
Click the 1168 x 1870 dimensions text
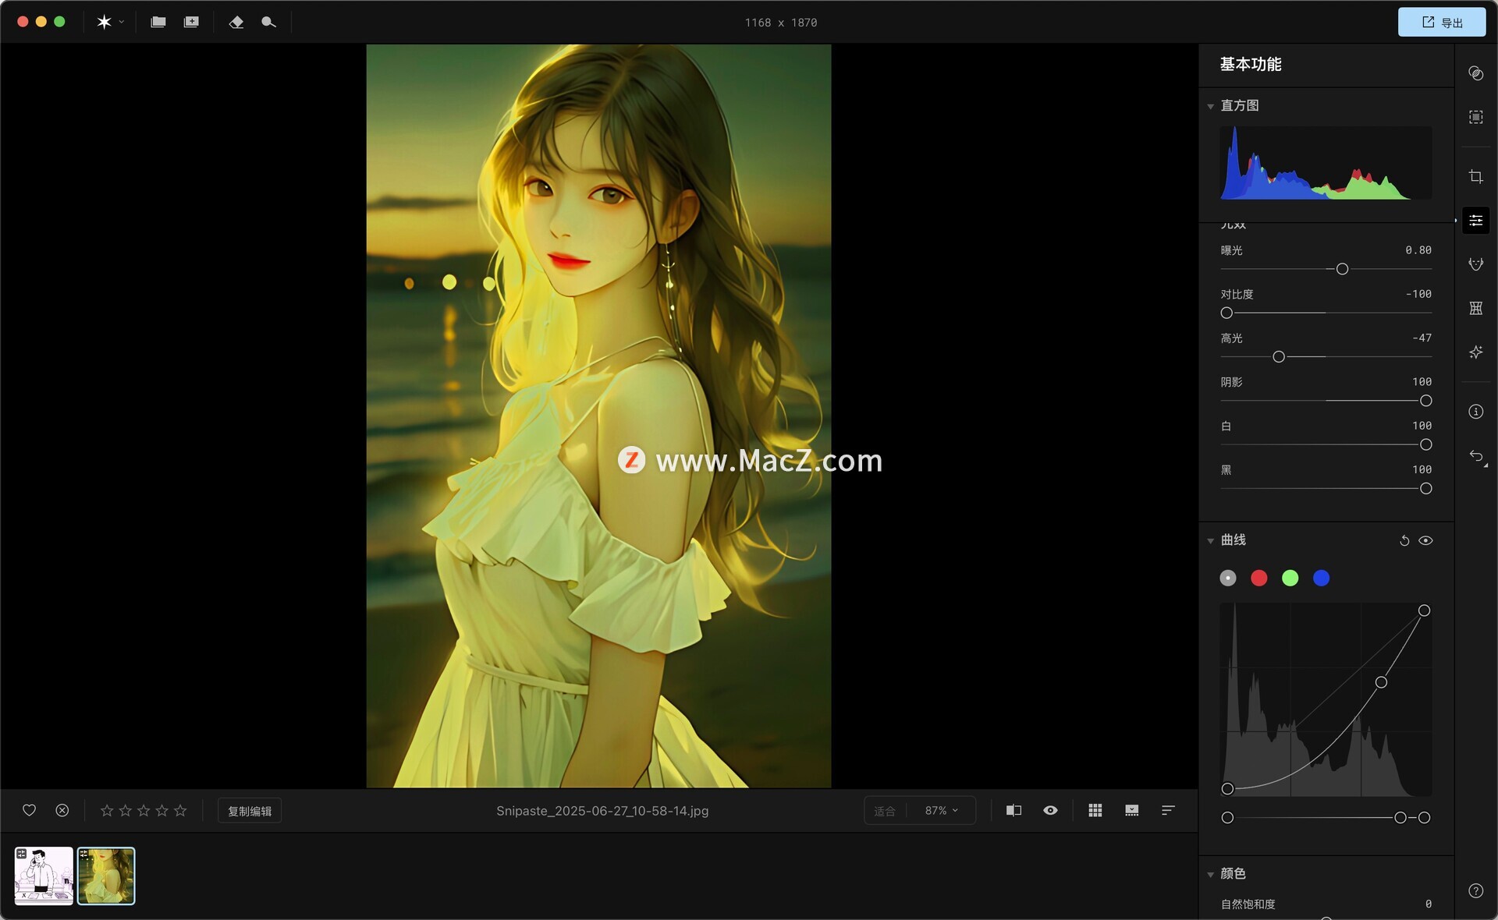tap(780, 23)
